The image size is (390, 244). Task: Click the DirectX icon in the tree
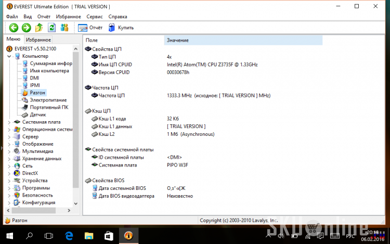coord(17,173)
